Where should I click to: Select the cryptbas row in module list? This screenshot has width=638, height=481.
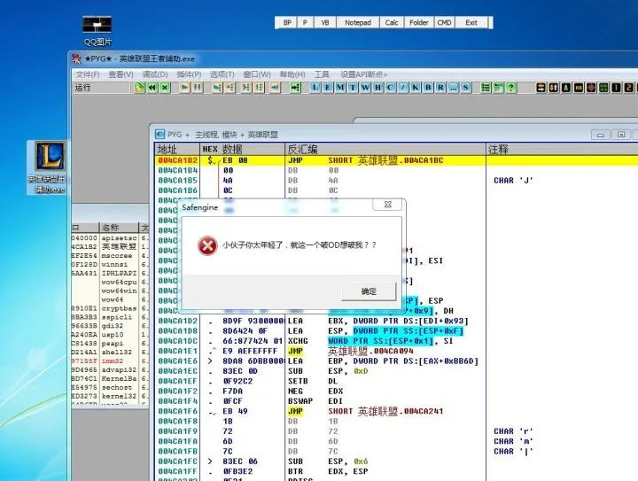click(x=110, y=308)
